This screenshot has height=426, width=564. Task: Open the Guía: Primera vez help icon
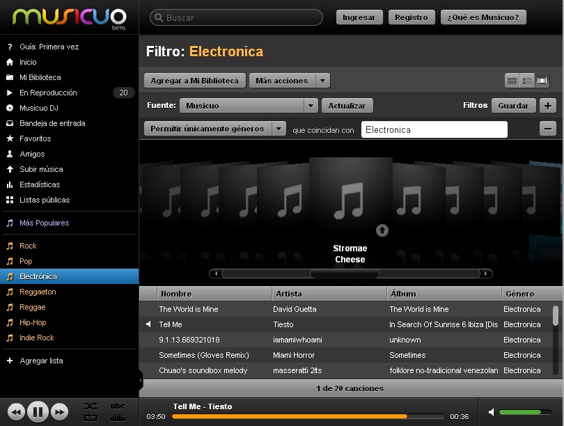pyautogui.click(x=10, y=47)
